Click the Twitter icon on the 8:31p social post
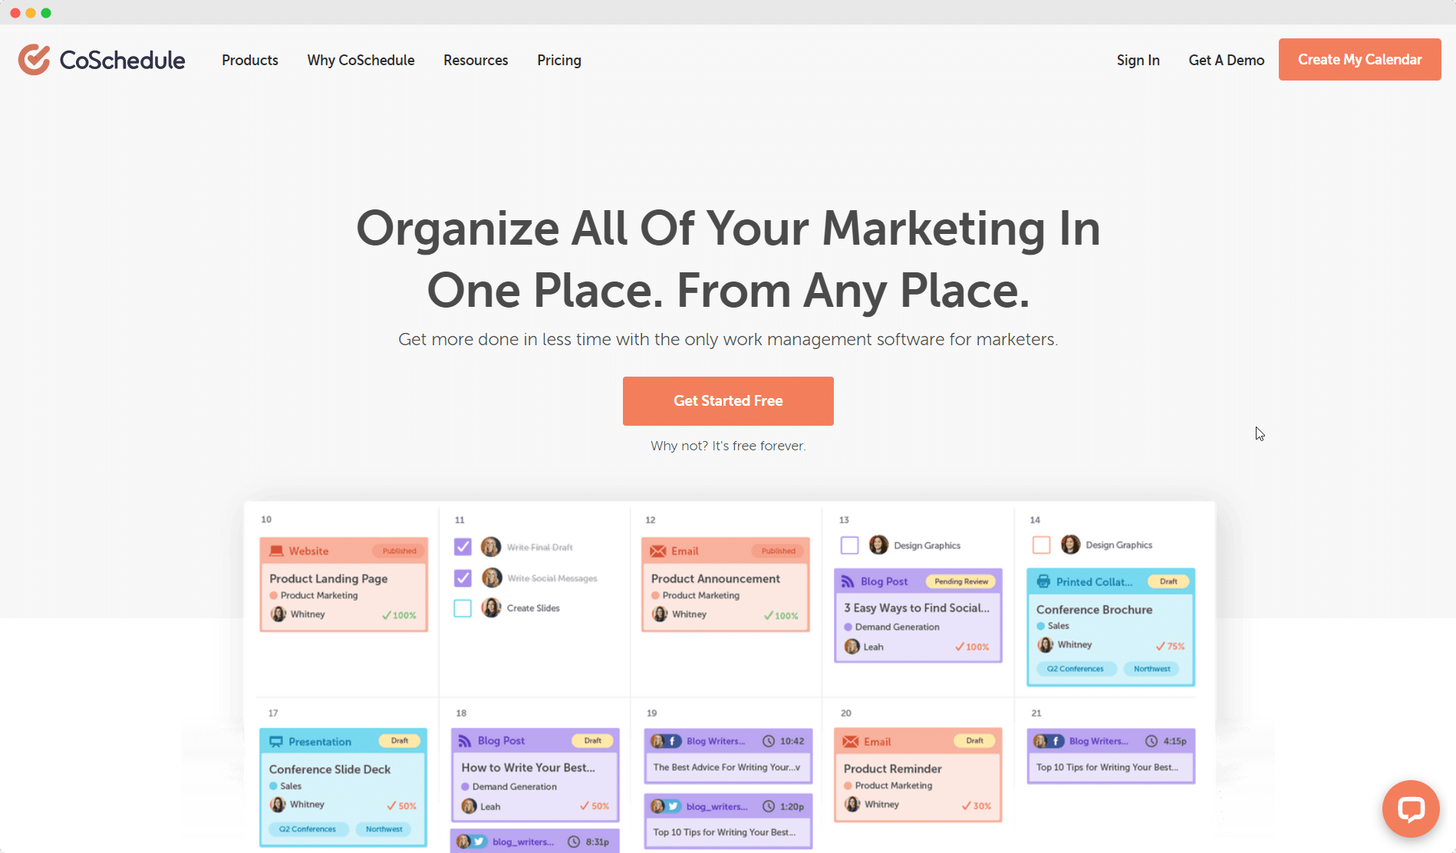Screen dimensions: 1456x853 [479, 841]
